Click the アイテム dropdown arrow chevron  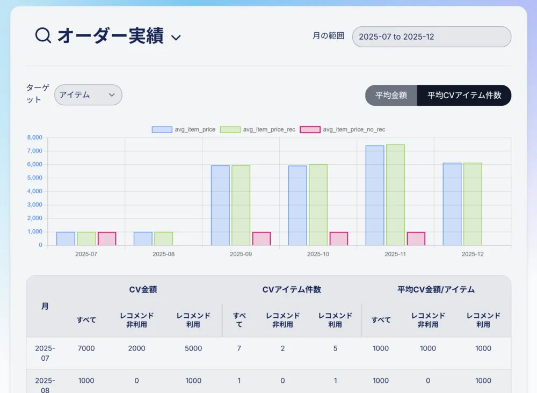112,95
